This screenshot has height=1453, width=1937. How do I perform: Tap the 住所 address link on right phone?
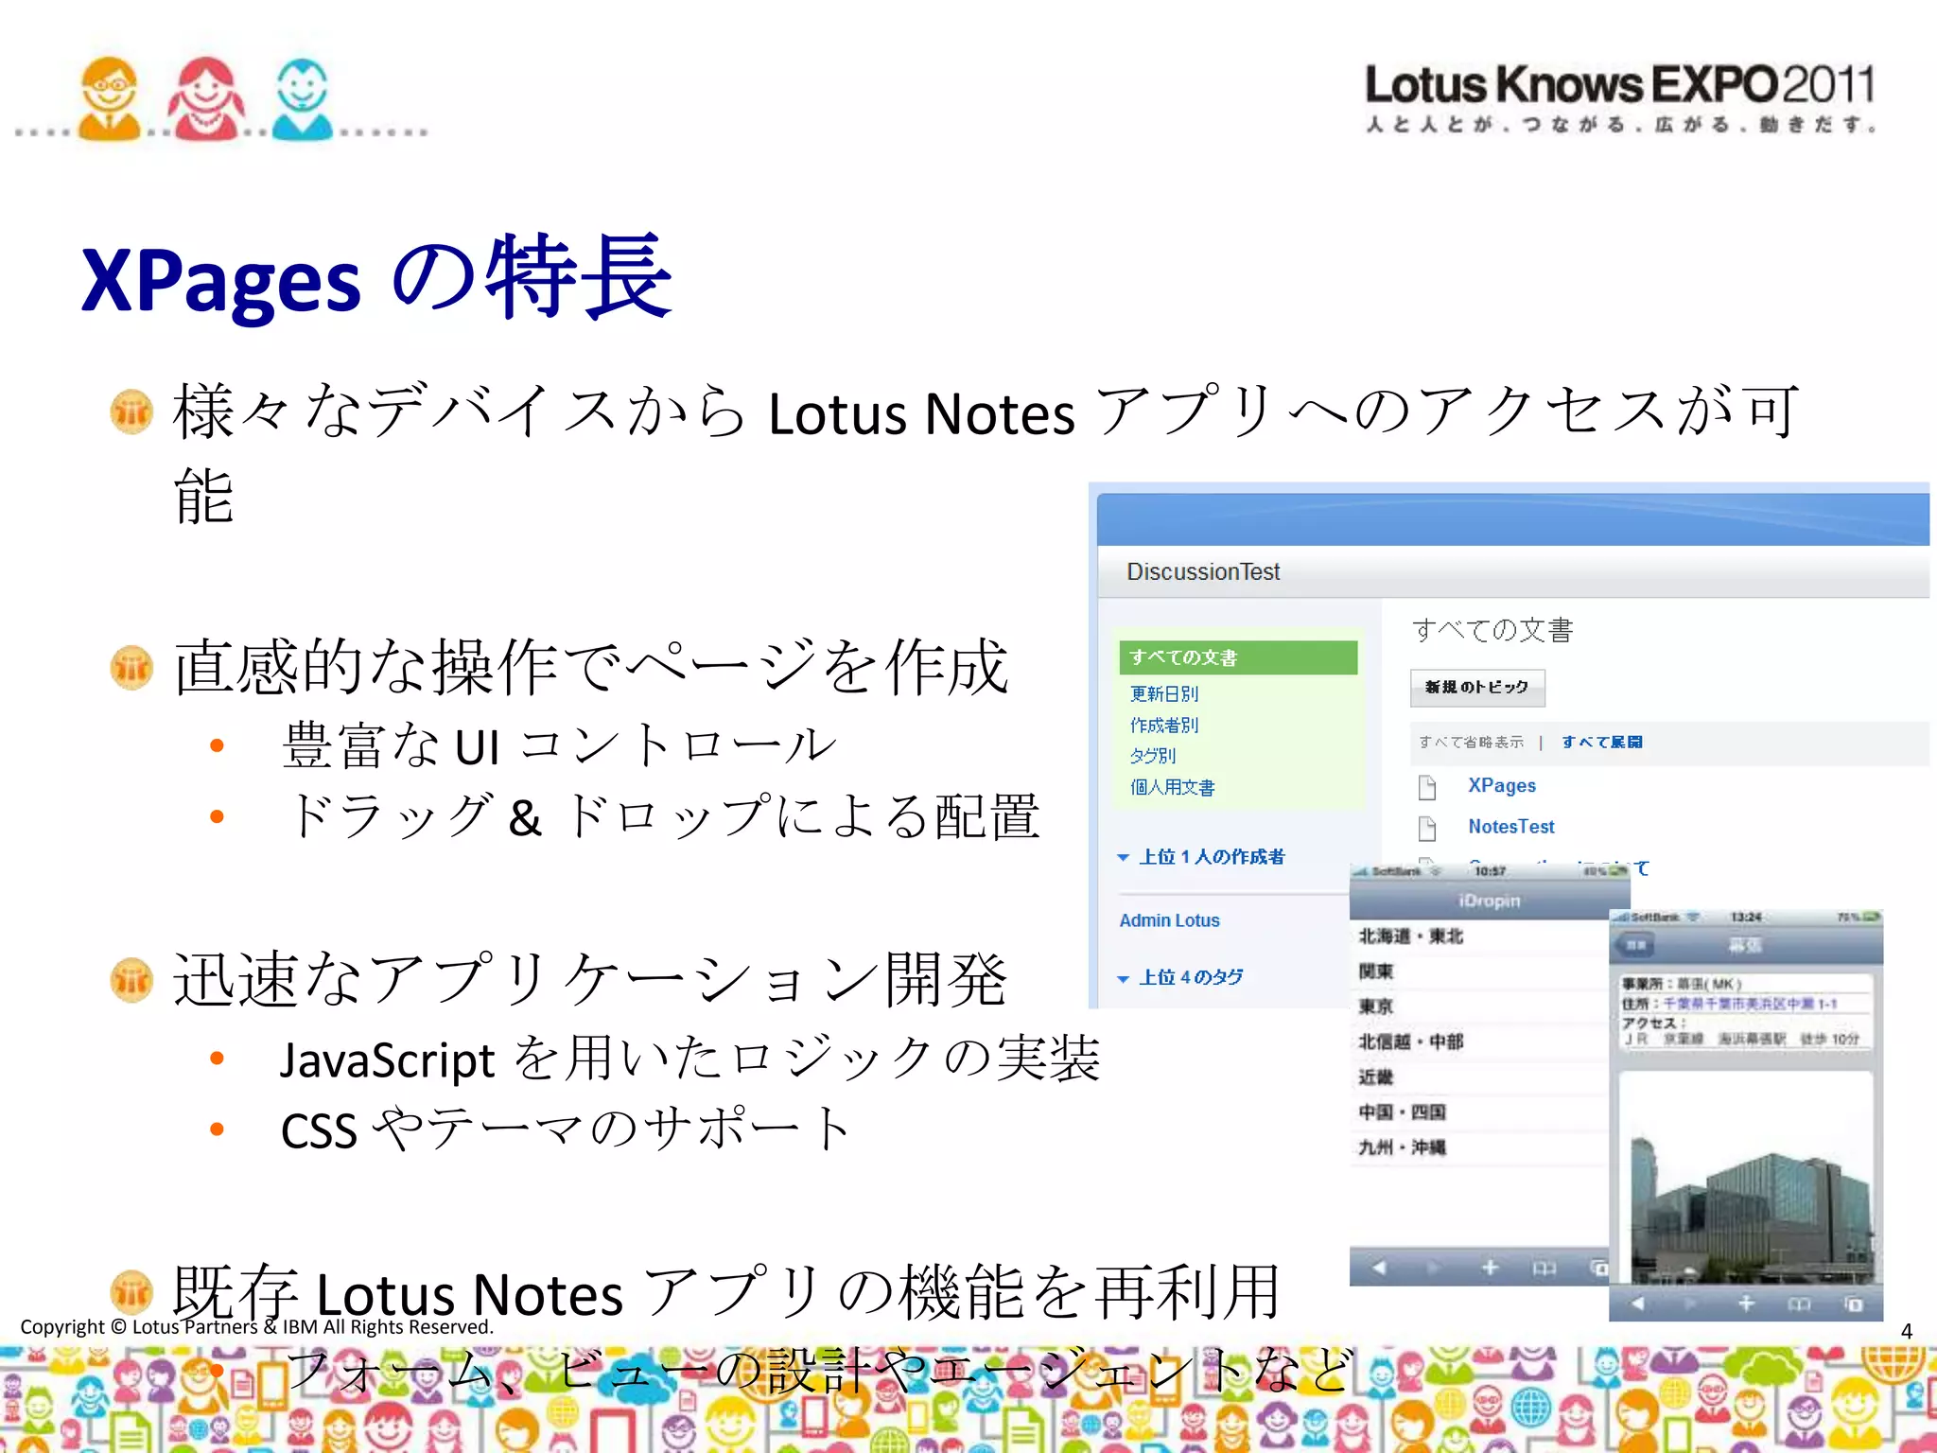pyautogui.click(x=1750, y=1004)
